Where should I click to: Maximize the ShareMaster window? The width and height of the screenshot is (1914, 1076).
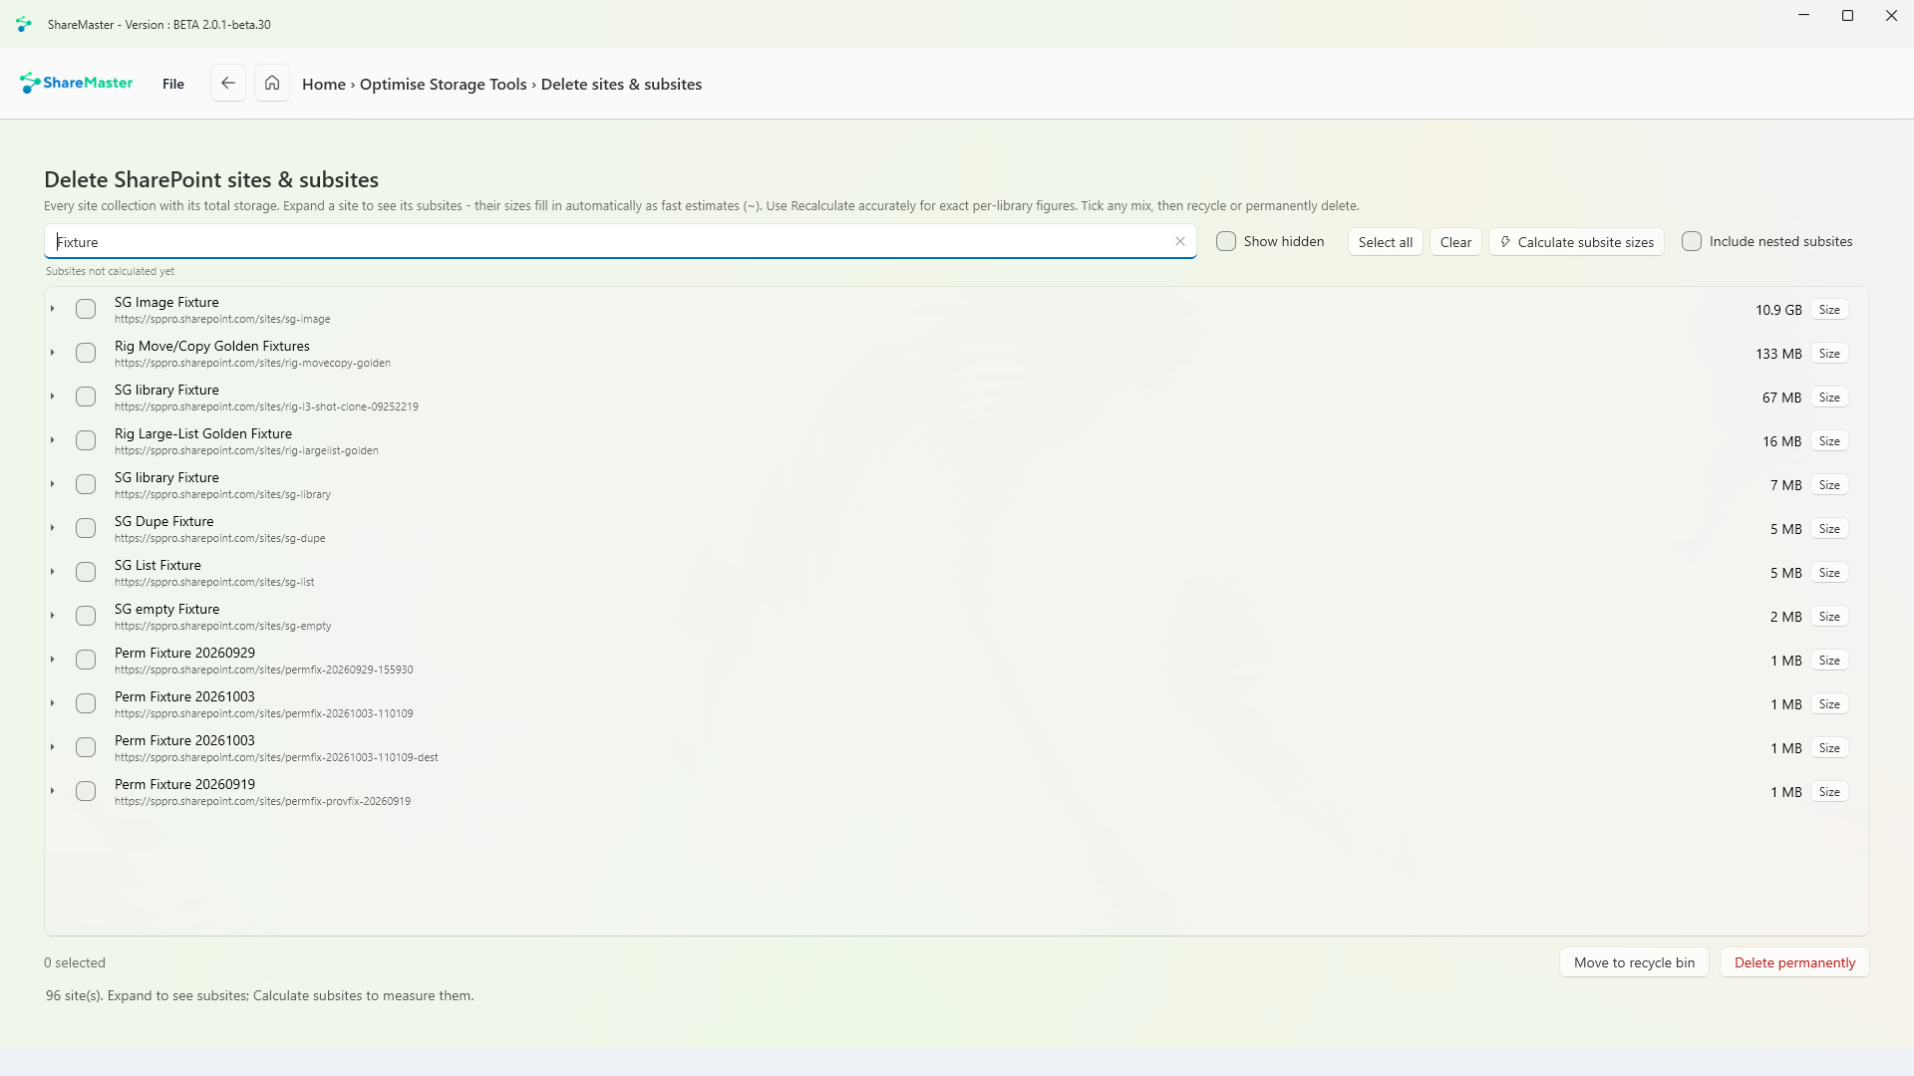pyautogui.click(x=1847, y=16)
